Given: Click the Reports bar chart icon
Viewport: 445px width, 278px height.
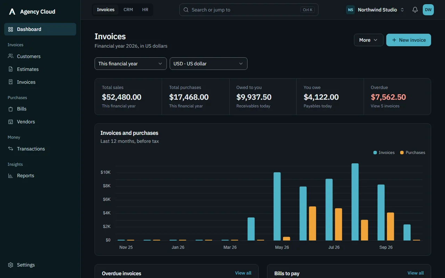Looking at the screenshot, I should point(10,175).
